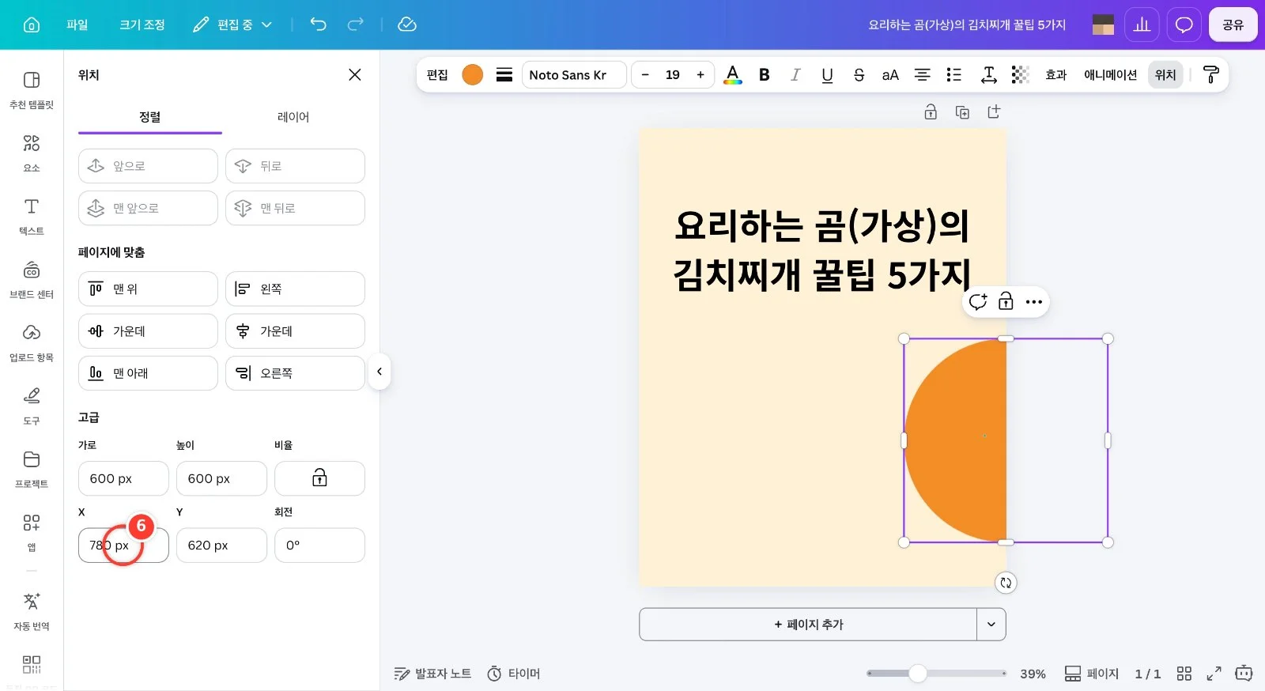1265x691 pixels.
Task: Rotate the selected shape handle
Action: [x=1006, y=583]
